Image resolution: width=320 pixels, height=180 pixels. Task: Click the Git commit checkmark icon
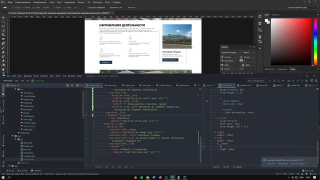(298, 81)
